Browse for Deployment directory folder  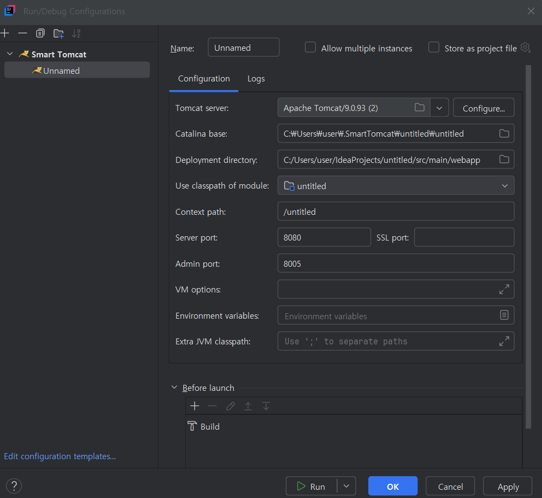coord(504,160)
